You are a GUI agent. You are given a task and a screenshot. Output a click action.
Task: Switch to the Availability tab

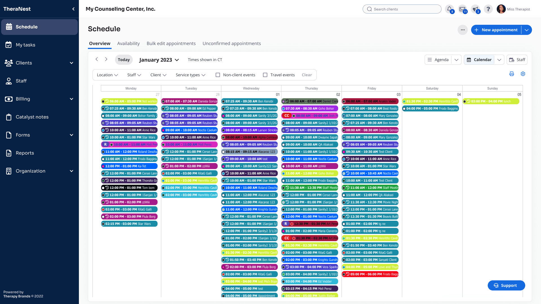128,43
